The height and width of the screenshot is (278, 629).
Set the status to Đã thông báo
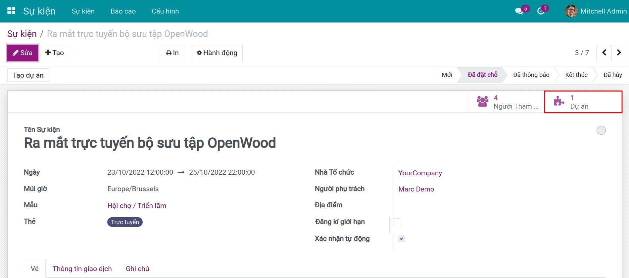(531, 75)
